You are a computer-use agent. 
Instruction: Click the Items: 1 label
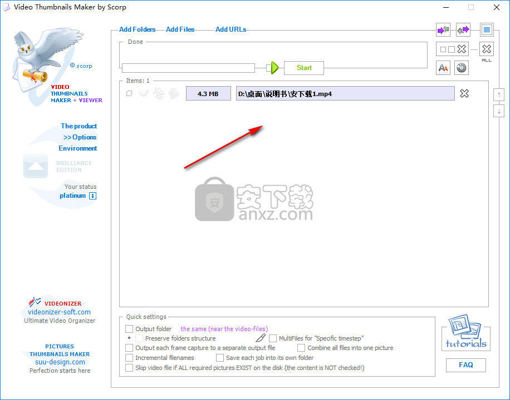point(138,81)
